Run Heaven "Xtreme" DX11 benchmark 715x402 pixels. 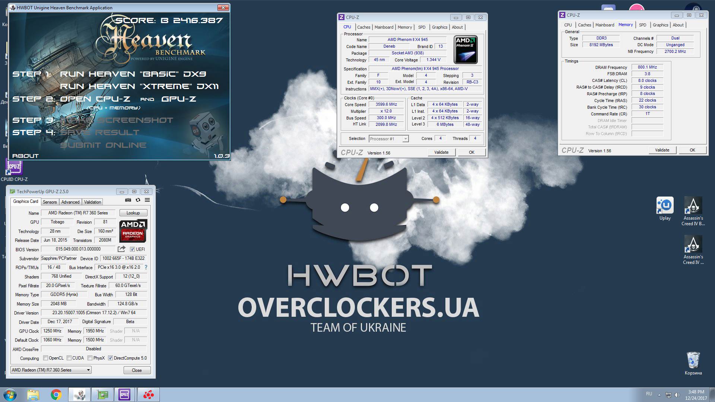click(139, 86)
